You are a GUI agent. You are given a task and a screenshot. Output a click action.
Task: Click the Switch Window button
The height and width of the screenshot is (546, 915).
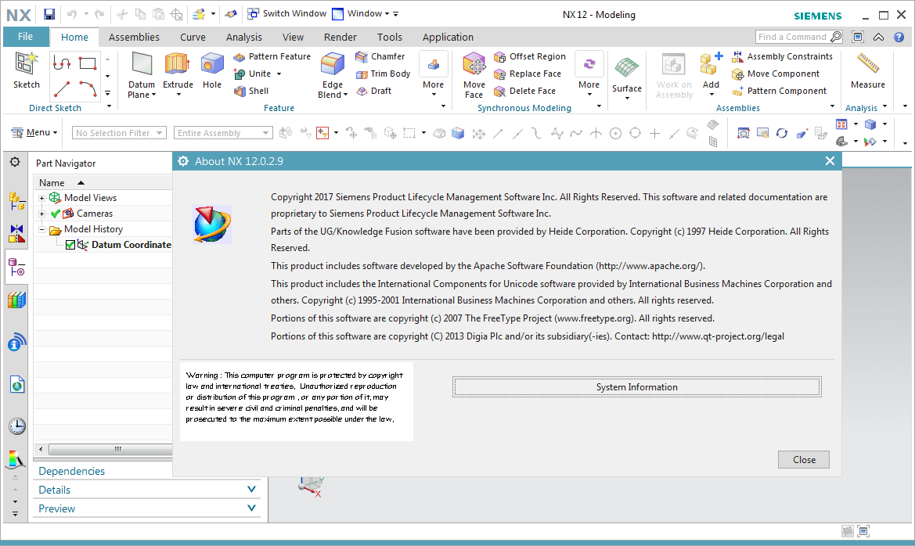(286, 14)
